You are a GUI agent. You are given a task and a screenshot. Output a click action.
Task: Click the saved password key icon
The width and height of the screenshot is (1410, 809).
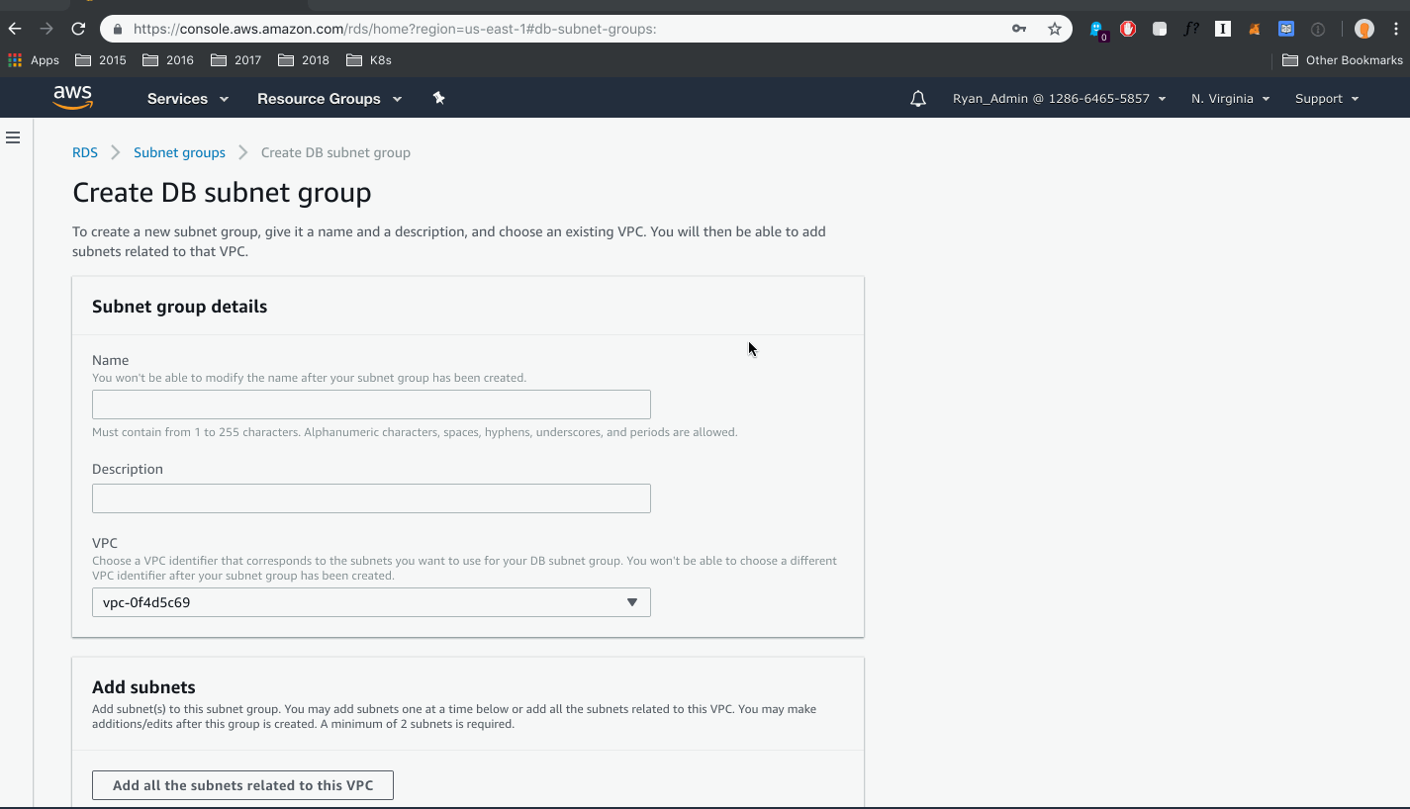(x=1018, y=29)
